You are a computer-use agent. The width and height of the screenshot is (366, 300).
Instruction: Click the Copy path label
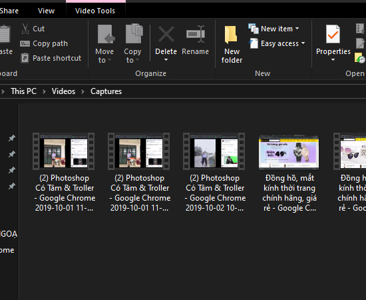coord(50,43)
